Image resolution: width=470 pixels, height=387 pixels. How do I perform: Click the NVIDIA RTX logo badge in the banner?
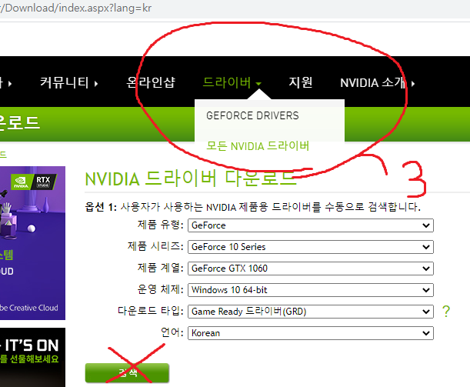click(x=34, y=182)
